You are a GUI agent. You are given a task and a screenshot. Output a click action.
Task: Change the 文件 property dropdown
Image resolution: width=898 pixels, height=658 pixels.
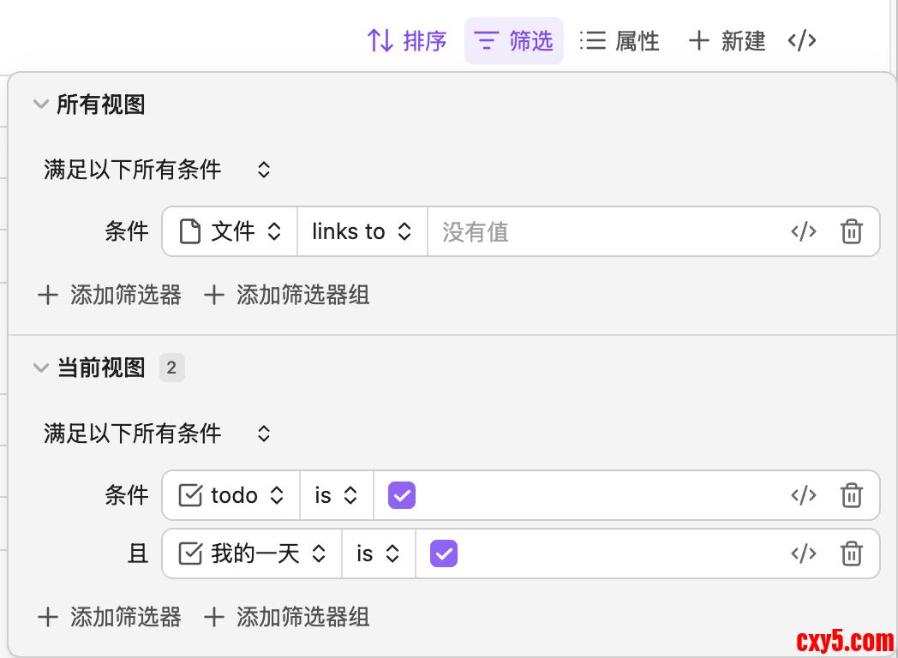point(230,231)
